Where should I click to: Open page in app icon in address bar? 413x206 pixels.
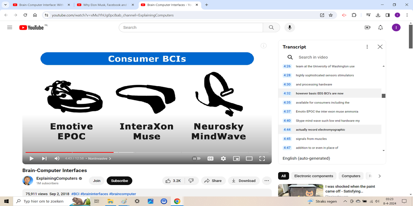(322, 15)
